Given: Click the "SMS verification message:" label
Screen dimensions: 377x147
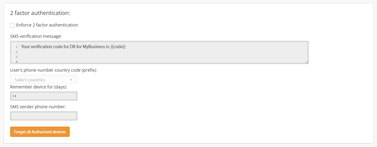Looking at the screenshot, I should [36, 36].
